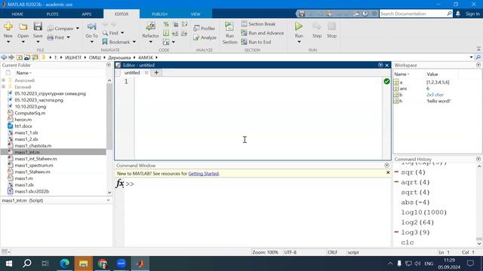Expand the Анатолий folder
This screenshot has width=483, height=271.
[x=4, y=81]
